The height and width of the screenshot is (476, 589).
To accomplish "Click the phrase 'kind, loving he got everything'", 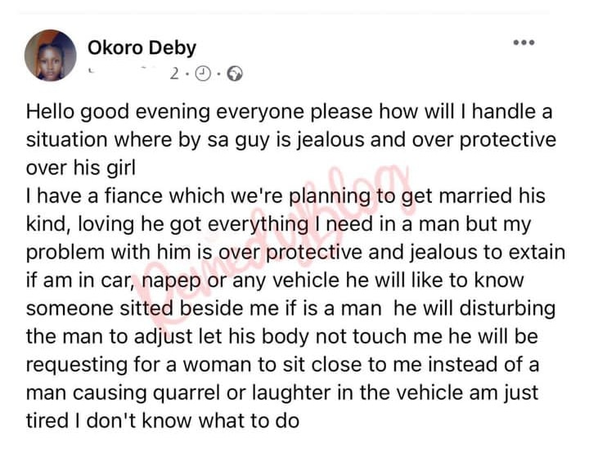I will 168,224.
